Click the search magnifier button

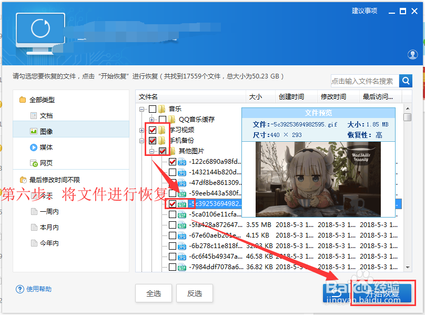click(406, 81)
